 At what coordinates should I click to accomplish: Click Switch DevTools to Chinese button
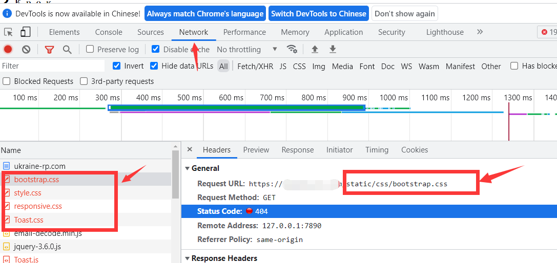[x=319, y=14]
